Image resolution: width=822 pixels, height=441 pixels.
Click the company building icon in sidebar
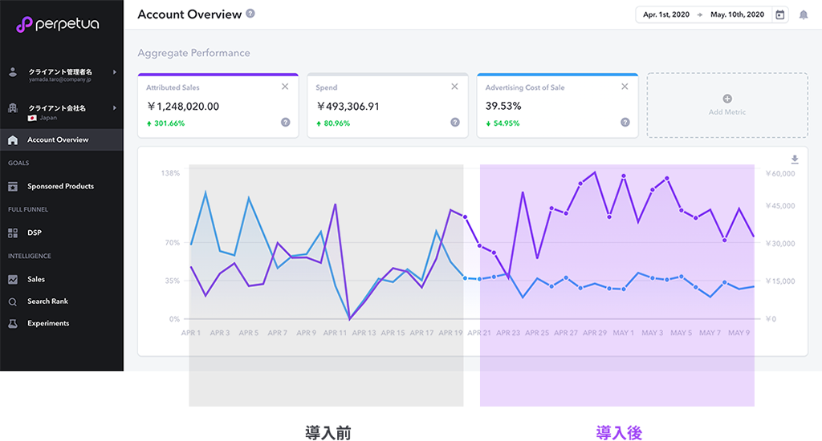pyautogui.click(x=13, y=108)
